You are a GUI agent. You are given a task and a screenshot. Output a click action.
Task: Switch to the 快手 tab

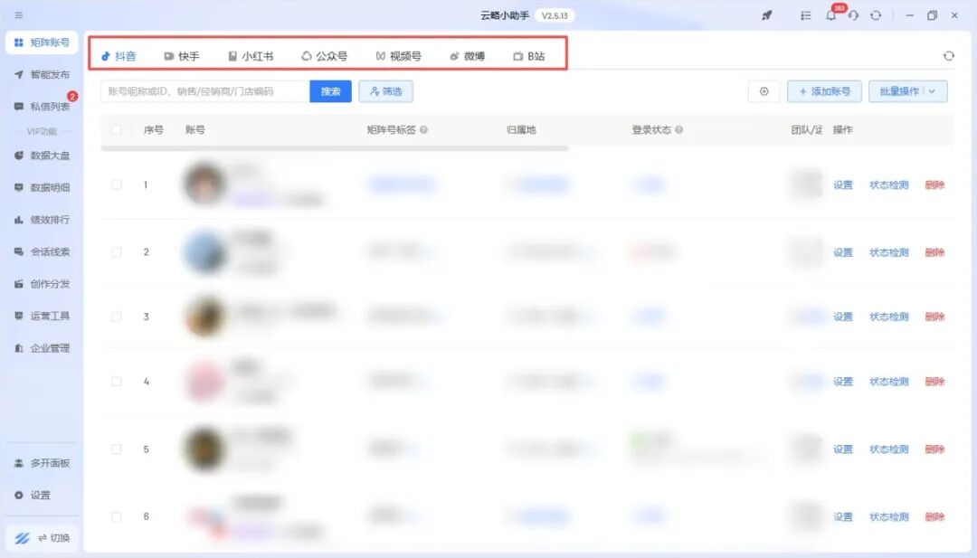(x=181, y=56)
